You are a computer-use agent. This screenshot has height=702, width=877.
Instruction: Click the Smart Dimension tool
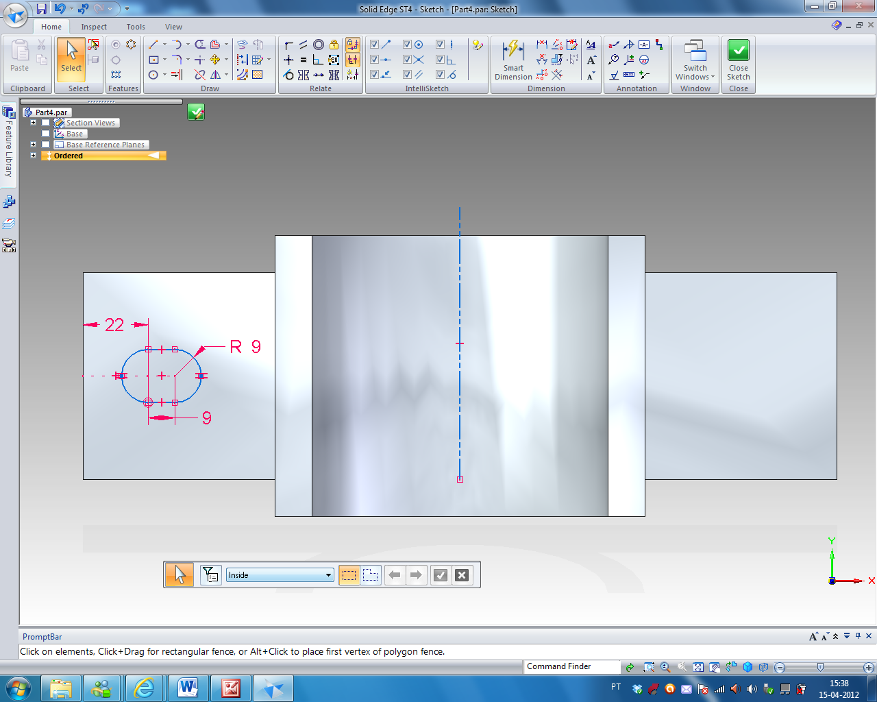tap(513, 60)
